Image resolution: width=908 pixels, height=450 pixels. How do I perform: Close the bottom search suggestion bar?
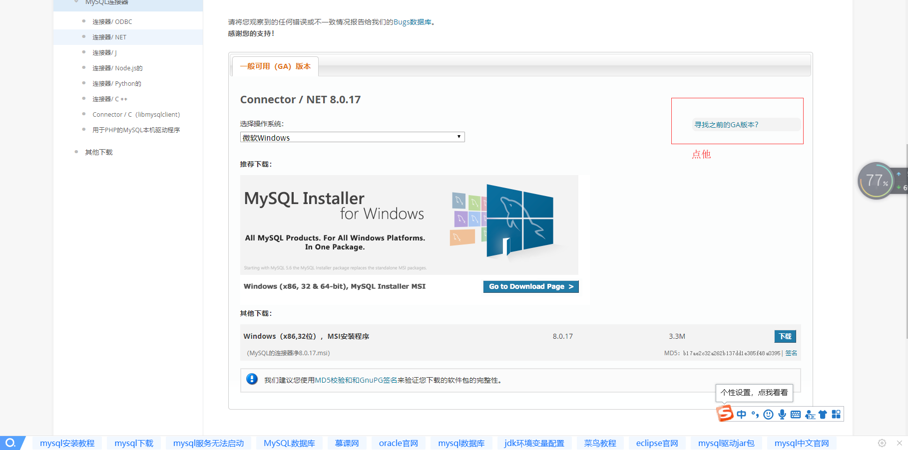pos(899,443)
